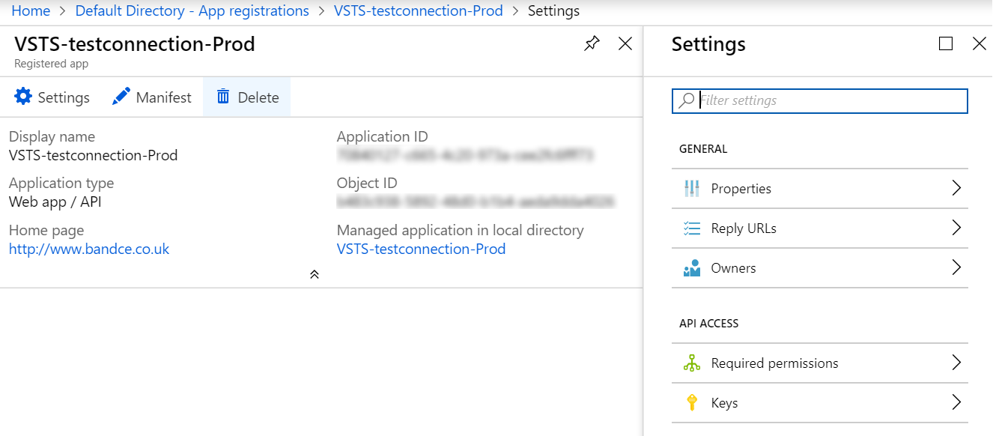Click the Reply URLs checklist icon
This screenshot has height=436, width=993.
click(692, 228)
